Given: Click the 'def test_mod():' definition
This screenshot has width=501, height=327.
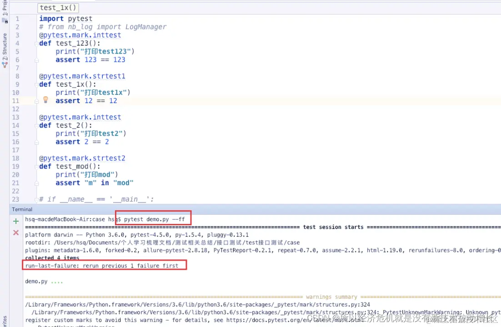Looking at the screenshot, I should 70,167.
